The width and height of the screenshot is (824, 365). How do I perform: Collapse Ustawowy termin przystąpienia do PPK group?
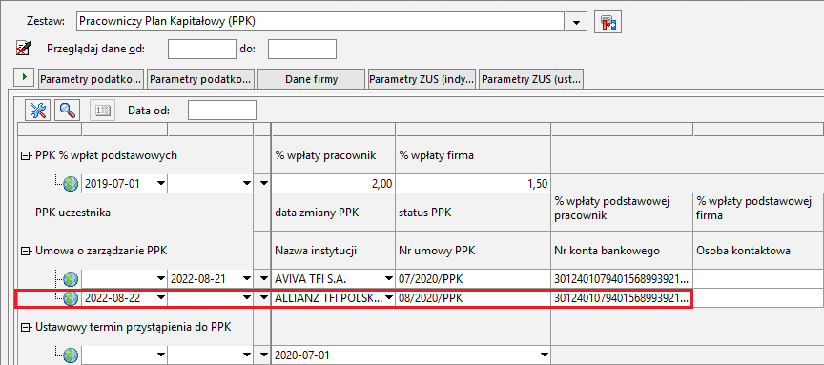point(25,327)
